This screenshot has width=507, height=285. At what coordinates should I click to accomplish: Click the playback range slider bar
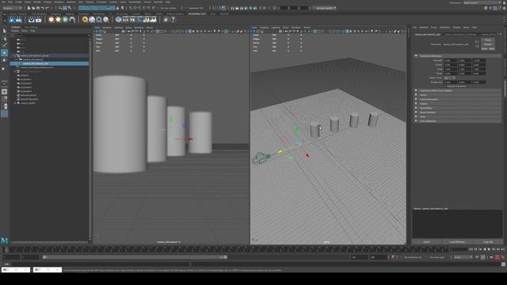point(135,257)
